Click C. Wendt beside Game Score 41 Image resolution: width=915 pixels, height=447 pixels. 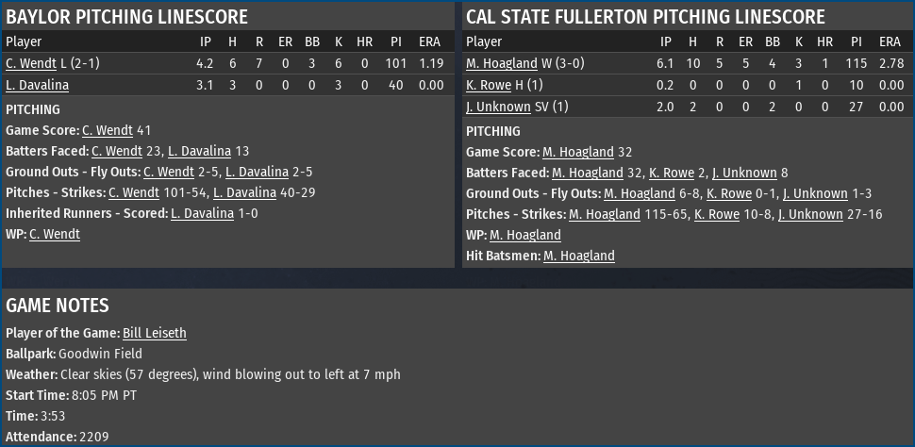tap(108, 130)
